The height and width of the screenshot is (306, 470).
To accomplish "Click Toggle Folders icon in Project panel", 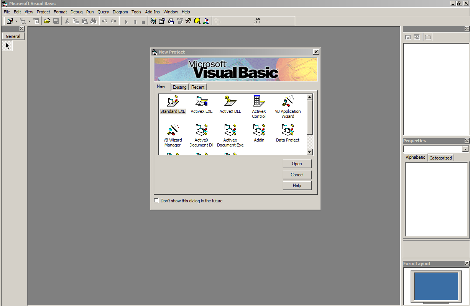I will (428, 37).
